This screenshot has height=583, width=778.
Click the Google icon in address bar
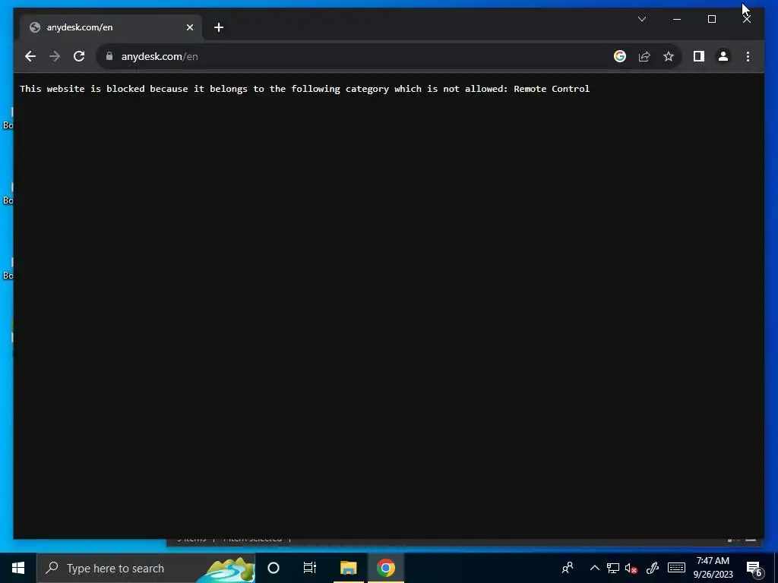[x=620, y=56]
